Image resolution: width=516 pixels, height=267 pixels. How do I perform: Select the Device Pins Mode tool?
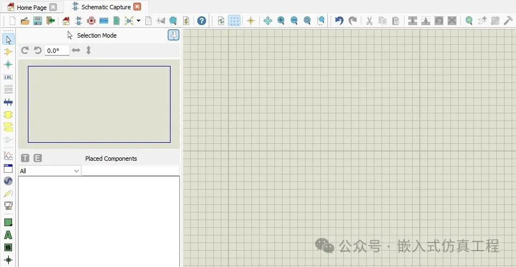point(8,140)
